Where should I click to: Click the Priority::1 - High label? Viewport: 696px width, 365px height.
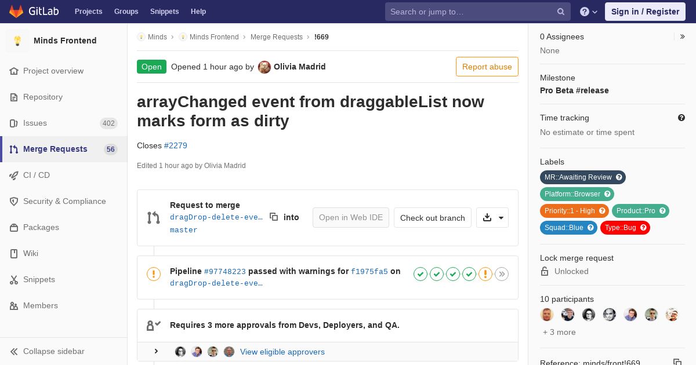coord(574,211)
